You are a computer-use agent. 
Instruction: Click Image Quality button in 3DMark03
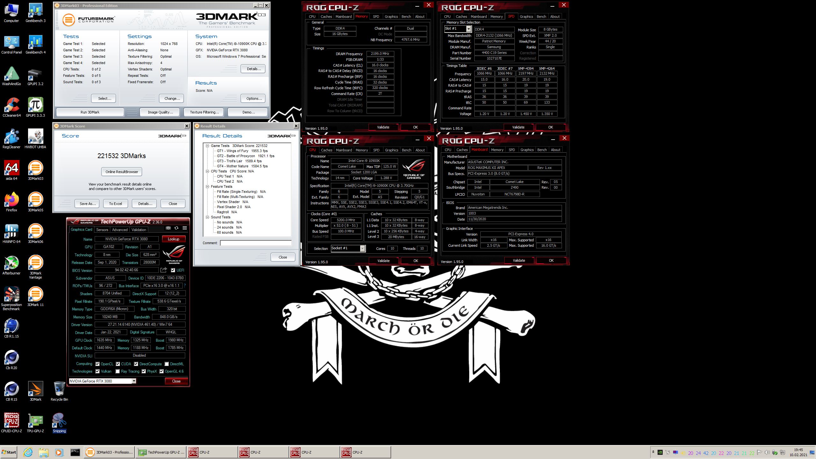pos(160,112)
